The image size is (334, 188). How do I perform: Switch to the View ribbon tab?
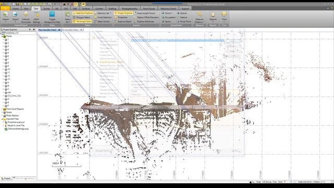point(26,8)
